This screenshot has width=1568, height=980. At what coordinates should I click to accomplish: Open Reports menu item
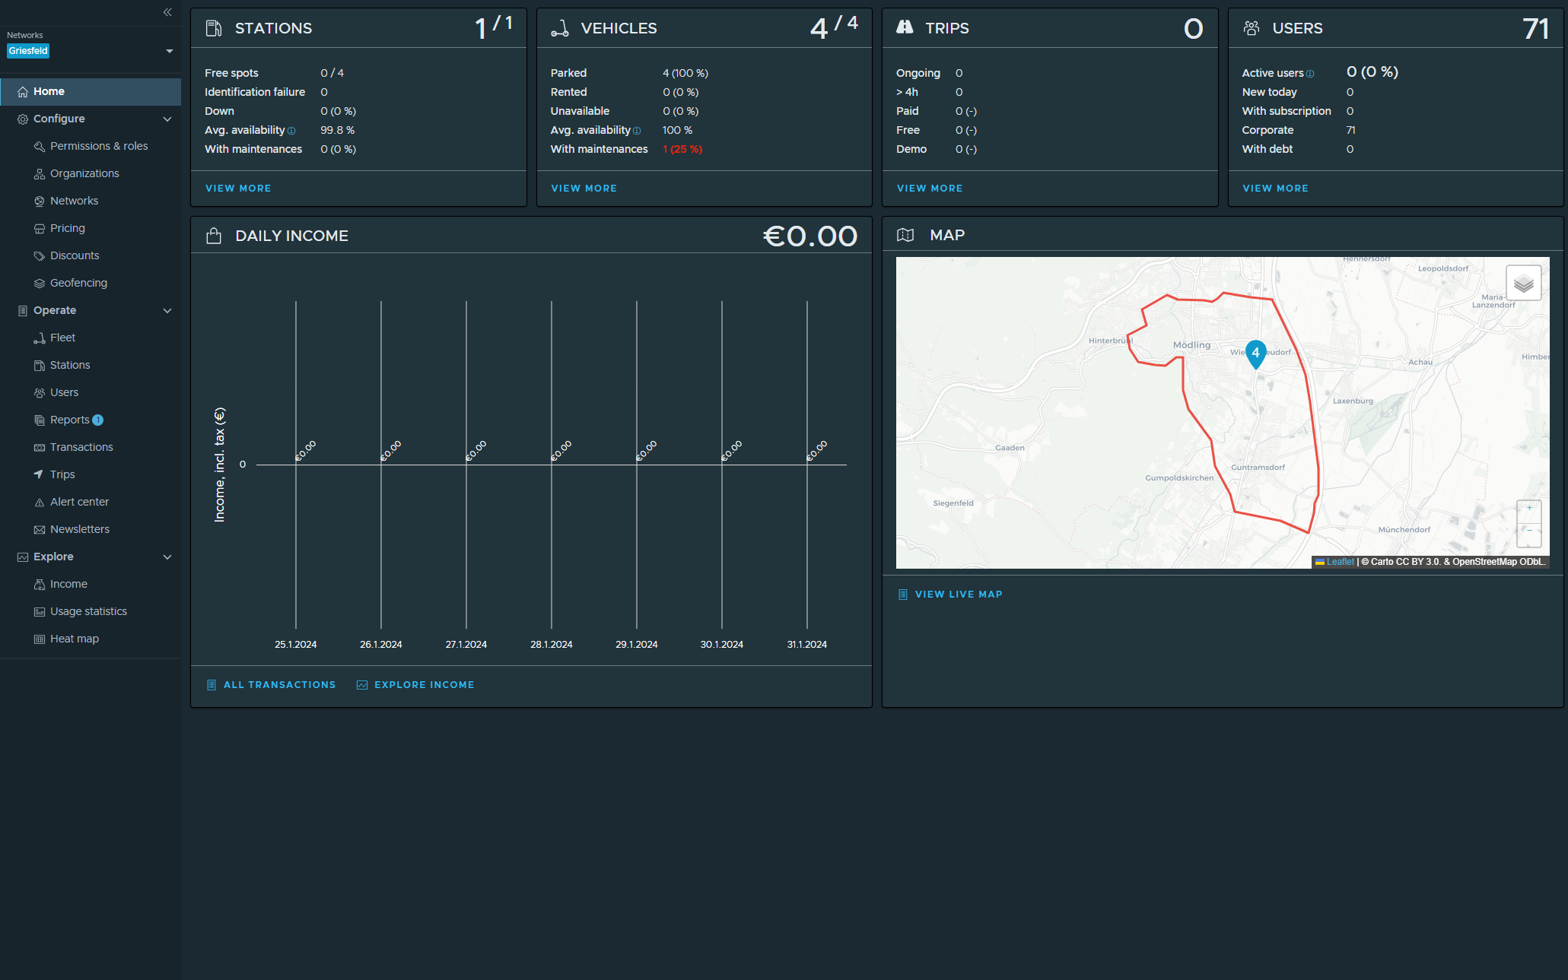69,420
